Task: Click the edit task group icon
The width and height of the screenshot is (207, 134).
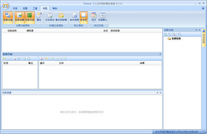Action: coord(170,34)
